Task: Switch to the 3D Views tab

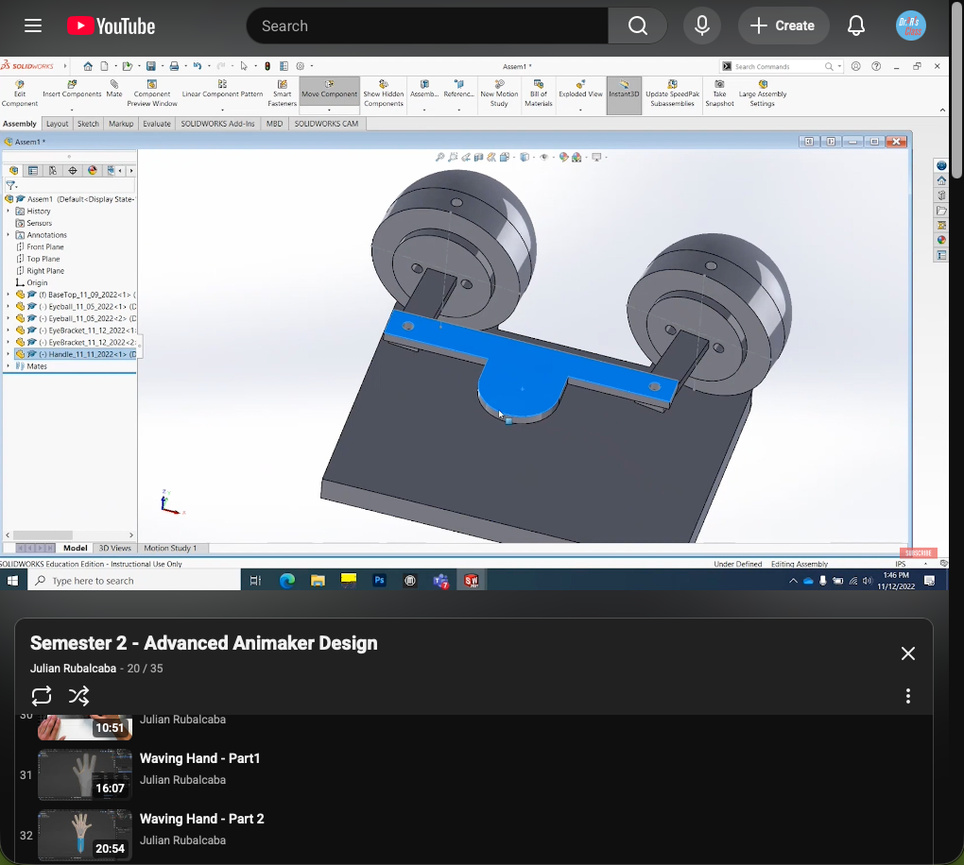Action: pyautogui.click(x=115, y=548)
